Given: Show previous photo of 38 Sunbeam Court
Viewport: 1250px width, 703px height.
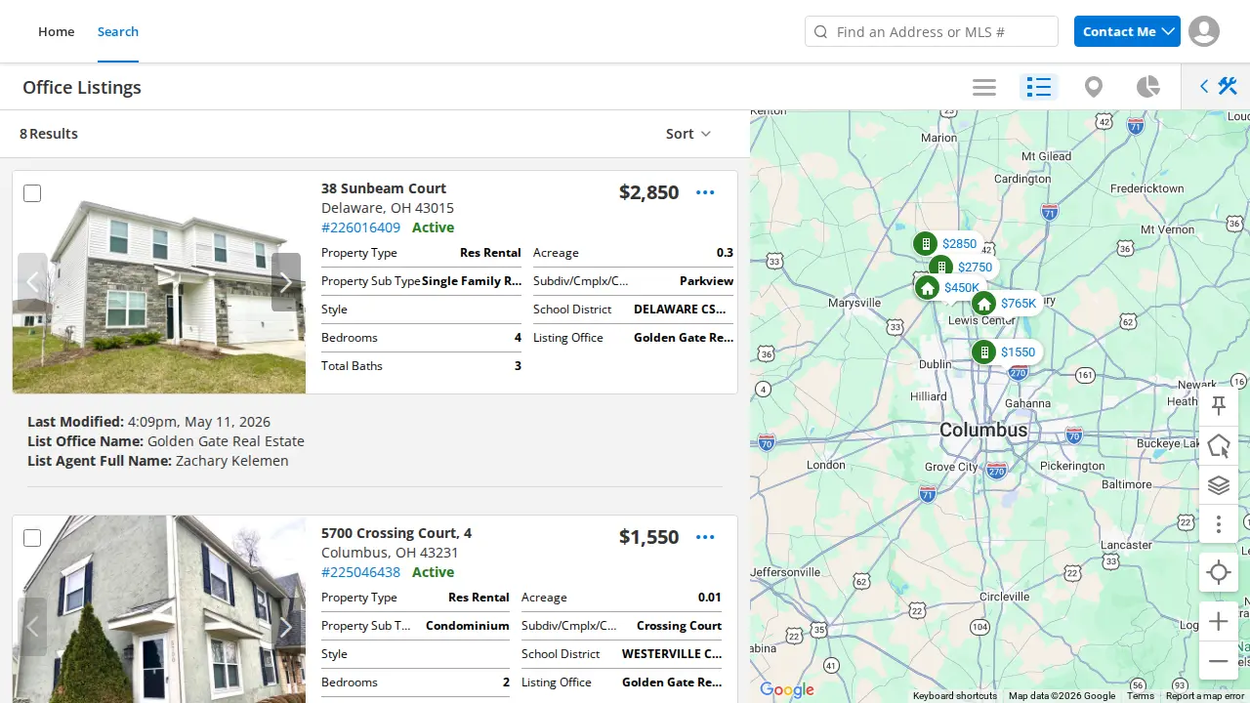Looking at the screenshot, I should point(32,282).
